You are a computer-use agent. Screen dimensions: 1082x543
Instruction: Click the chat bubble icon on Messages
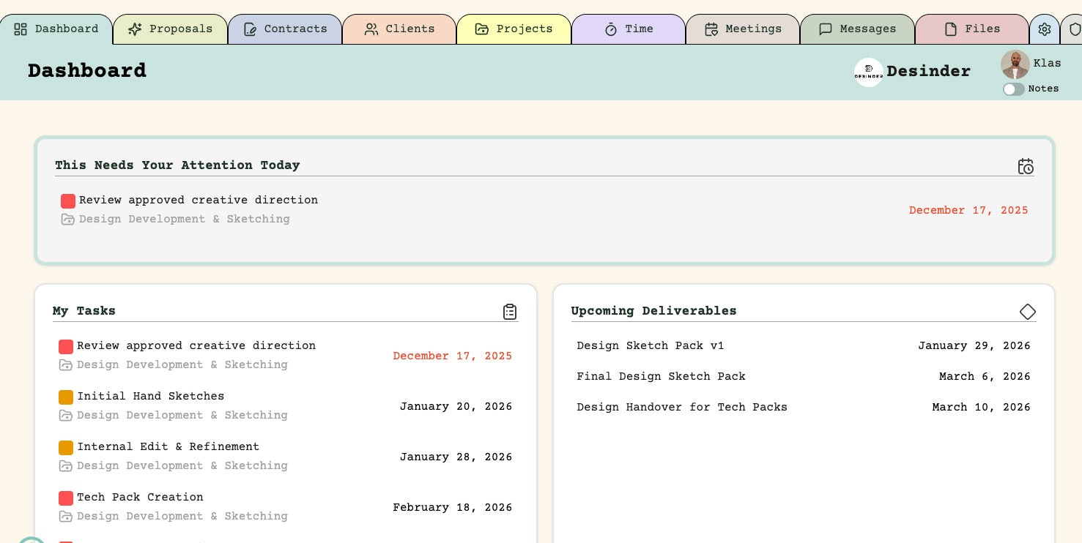(826, 29)
